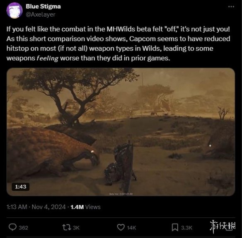Click the italic word feeling in tweet
242x238 pixels.
point(48,58)
